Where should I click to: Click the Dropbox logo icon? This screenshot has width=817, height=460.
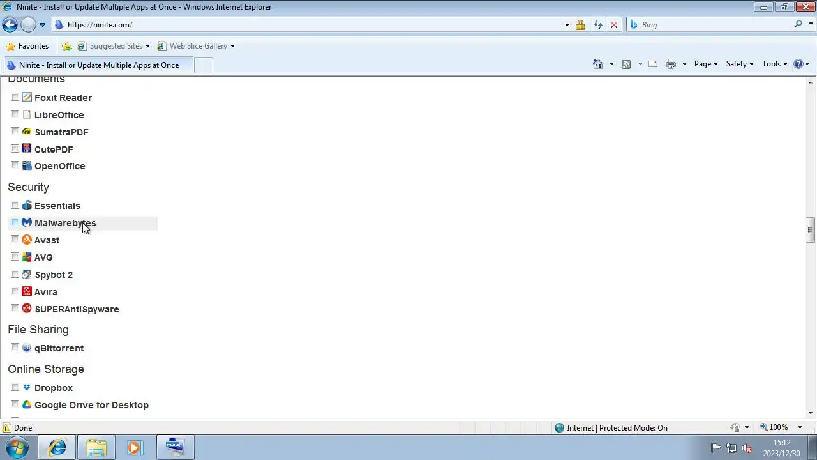tap(26, 387)
